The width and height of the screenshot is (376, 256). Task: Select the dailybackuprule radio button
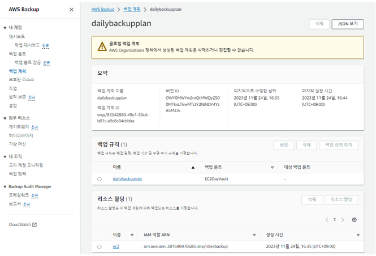coord(100,179)
